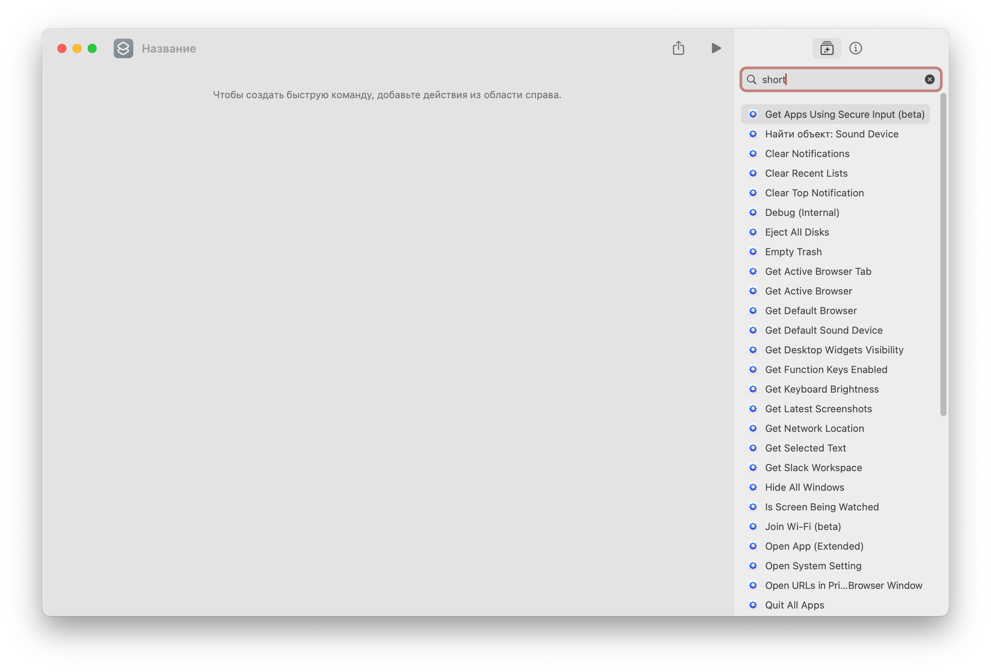Image resolution: width=991 pixels, height=672 pixels.
Task: Select the Quit All Apps action
Action: (794, 605)
